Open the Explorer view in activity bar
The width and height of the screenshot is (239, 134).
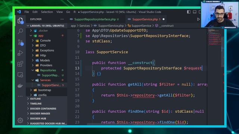coord(20,20)
